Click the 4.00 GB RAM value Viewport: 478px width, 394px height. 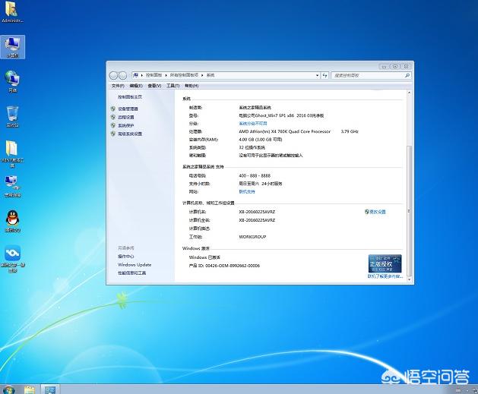[261, 140]
